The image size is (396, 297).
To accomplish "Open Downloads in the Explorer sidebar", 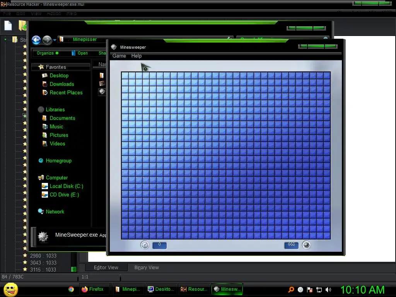I will point(62,84).
